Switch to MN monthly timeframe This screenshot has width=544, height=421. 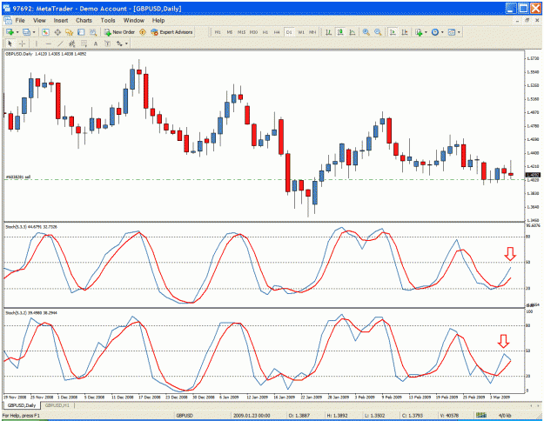[312, 32]
